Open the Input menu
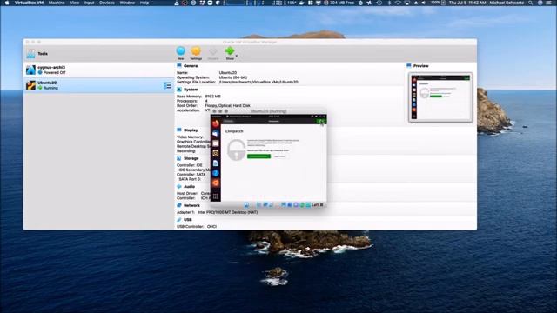The width and height of the screenshot is (557, 313). (x=89, y=3)
